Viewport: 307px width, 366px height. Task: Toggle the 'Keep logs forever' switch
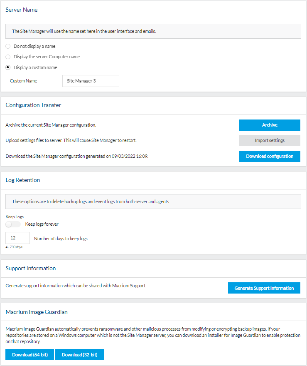point(13,224)
